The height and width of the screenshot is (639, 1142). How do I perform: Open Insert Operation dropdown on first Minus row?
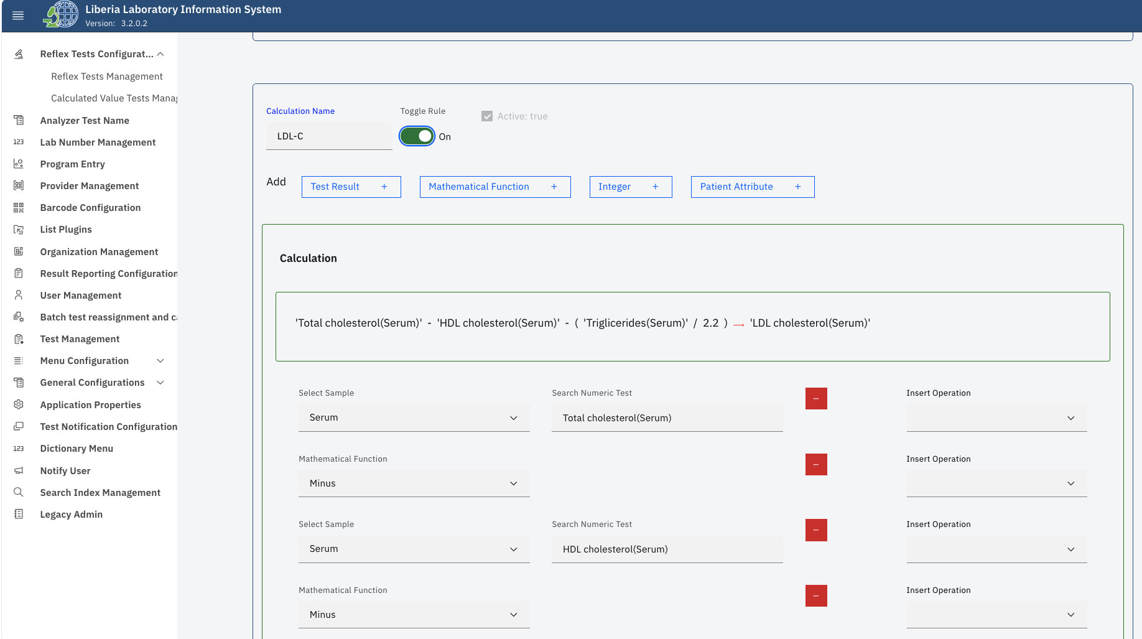(996, 483)
